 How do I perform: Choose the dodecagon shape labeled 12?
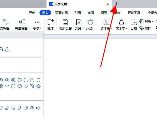(20, 80)
